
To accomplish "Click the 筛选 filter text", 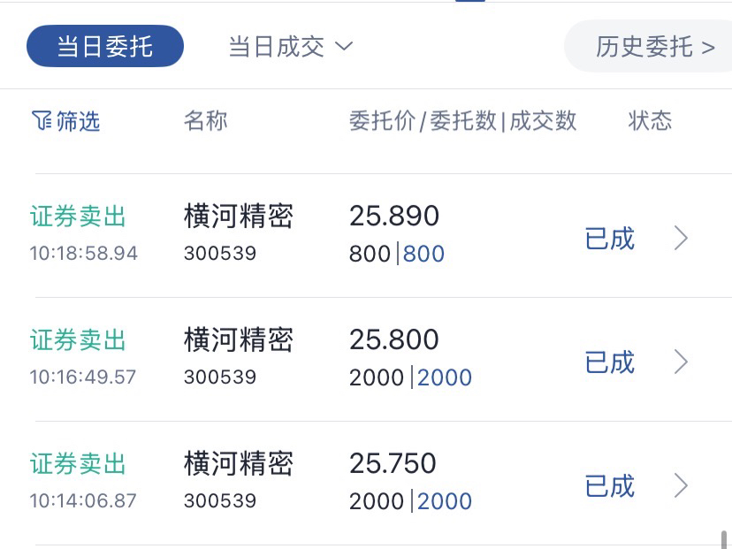I will pos(78,121).
